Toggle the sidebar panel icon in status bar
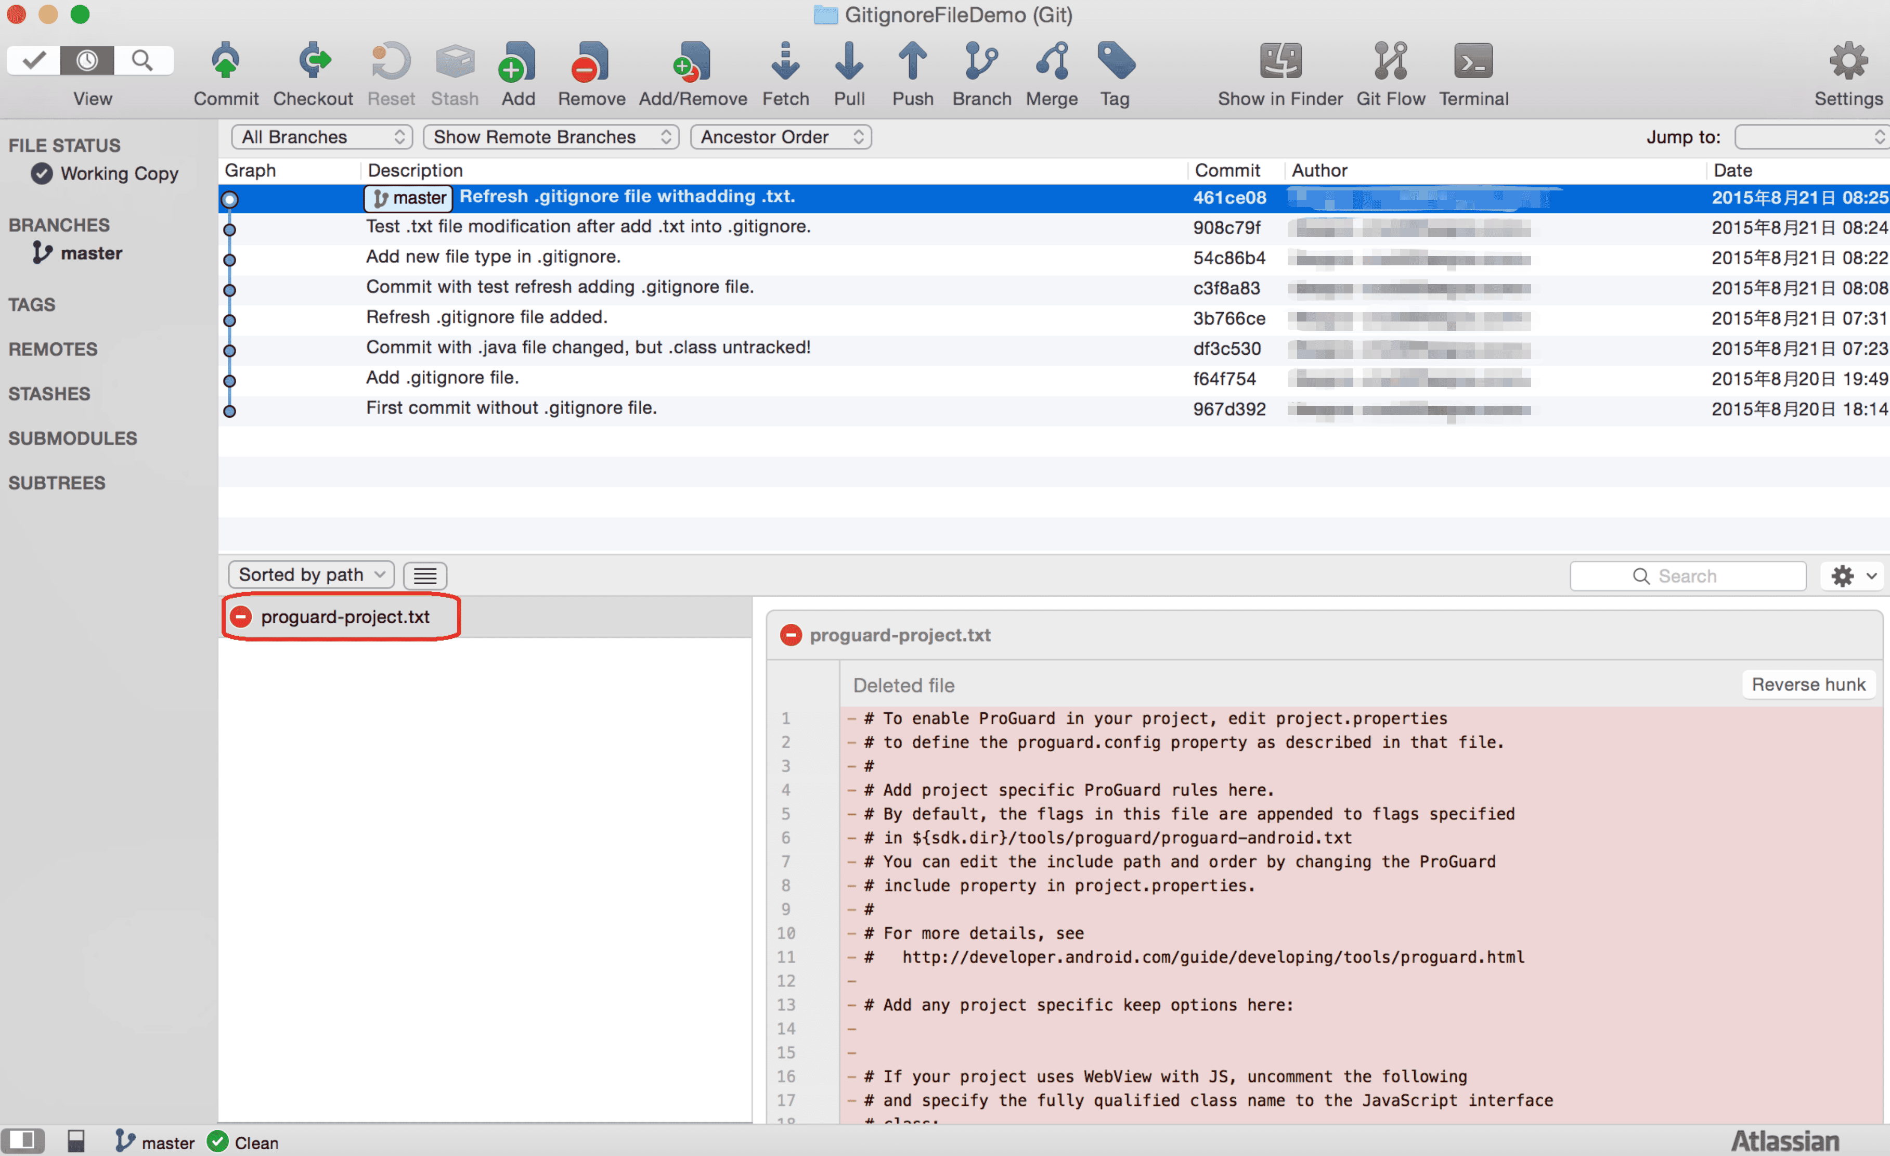The image size is (1890, 1156). 22,1141
